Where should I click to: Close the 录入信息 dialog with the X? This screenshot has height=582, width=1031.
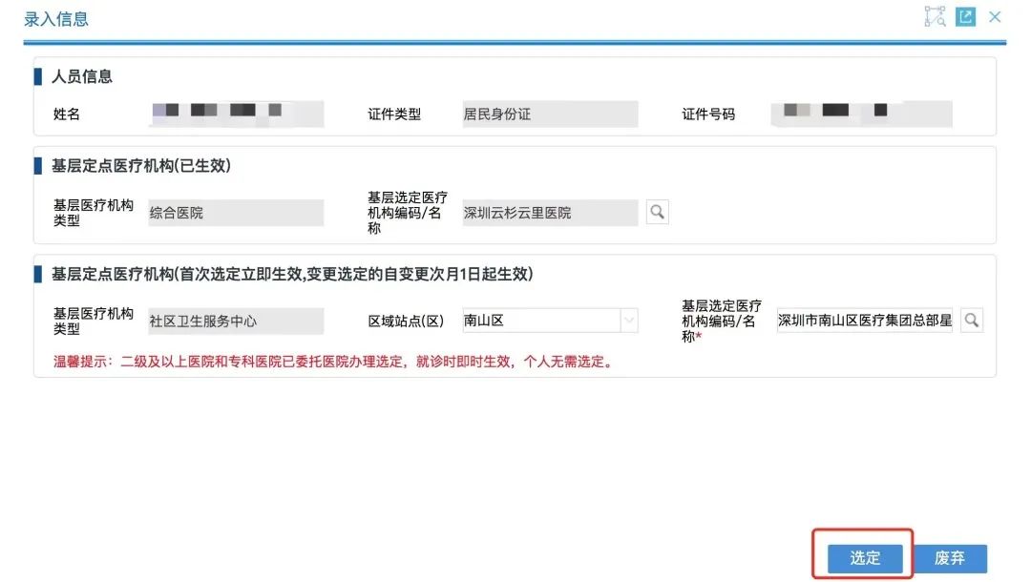point(995,16)
